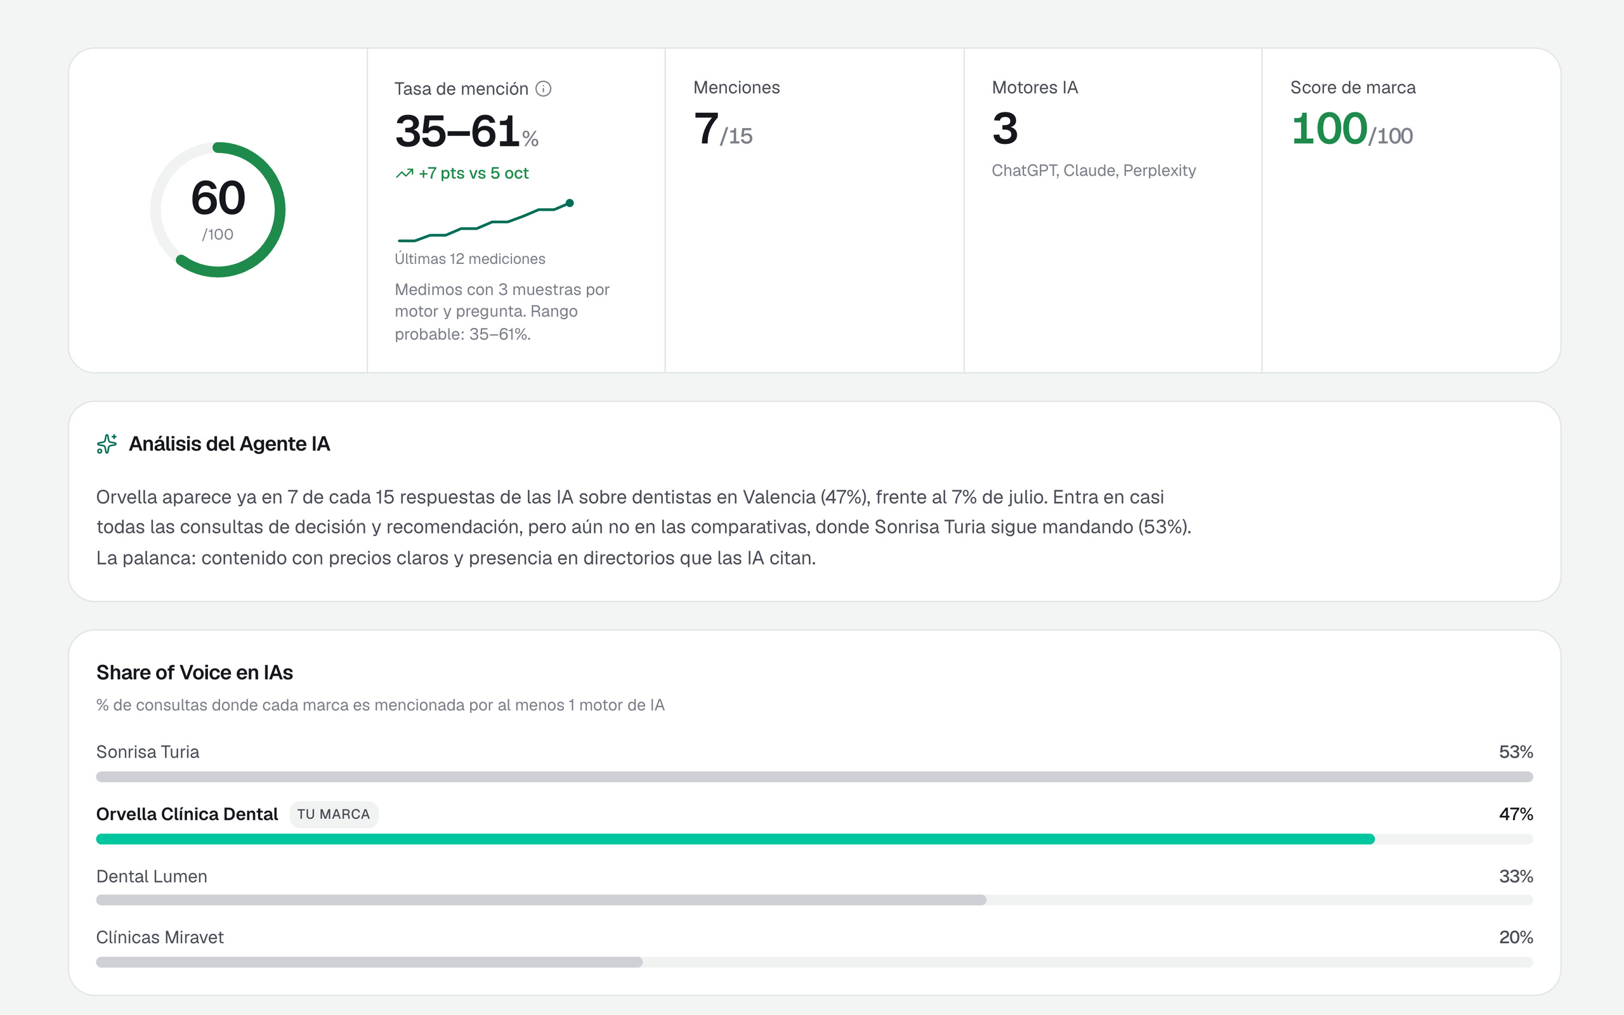The height and width of the screenshot is (1015, 1624).
Task: Click the Sonrisa Turia 53% progress bar
Action: [814, 776]
